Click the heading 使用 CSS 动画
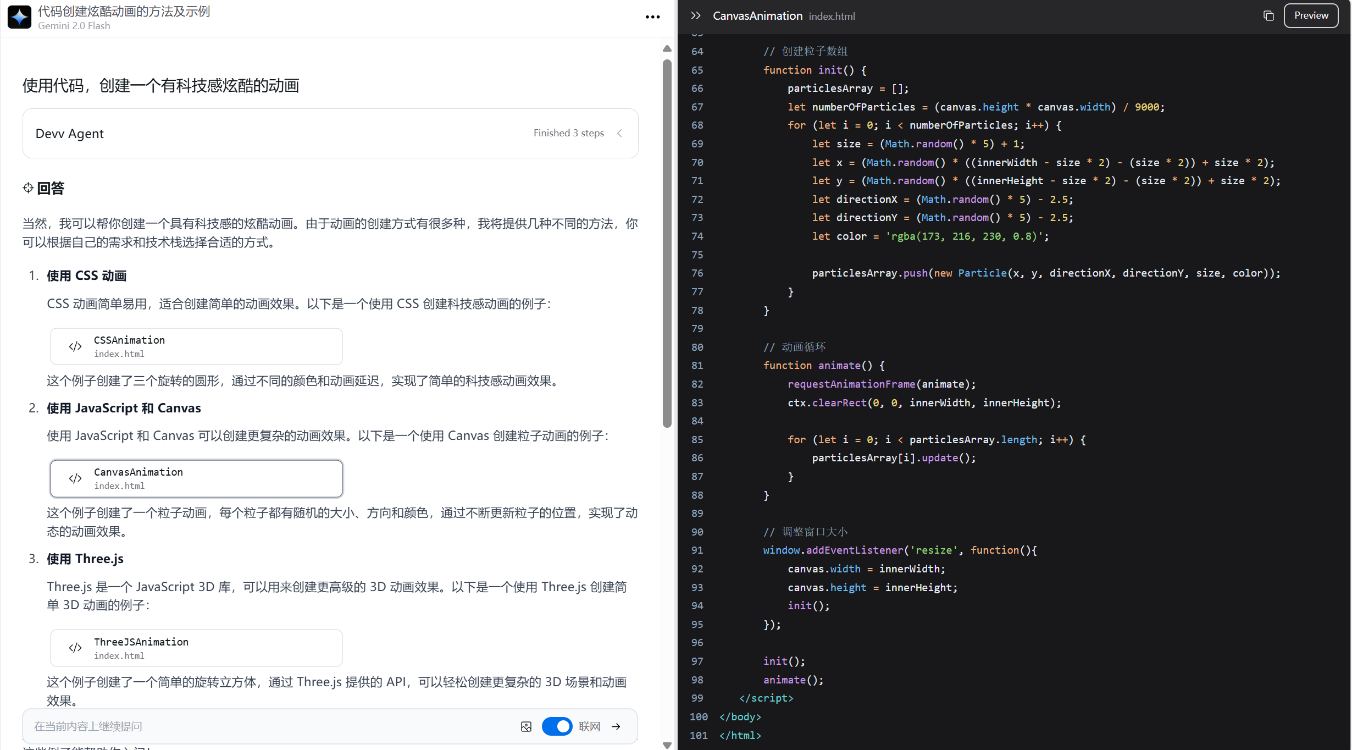This screenshot has width=1352, height=750. [x=86, y=275]
